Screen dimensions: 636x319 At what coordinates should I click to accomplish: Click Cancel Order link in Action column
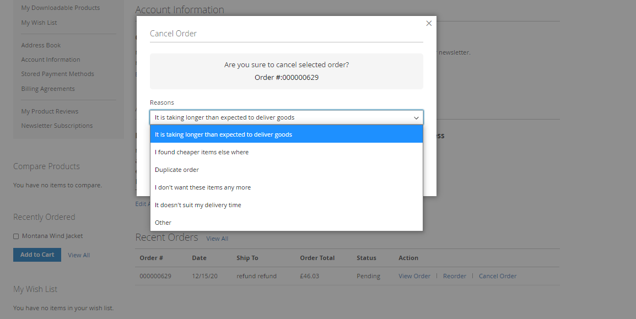click(x=497, y=276)
